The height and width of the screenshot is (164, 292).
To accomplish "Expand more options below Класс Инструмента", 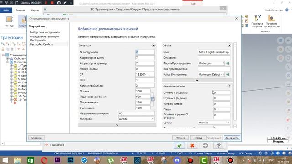I will point(197,81).
